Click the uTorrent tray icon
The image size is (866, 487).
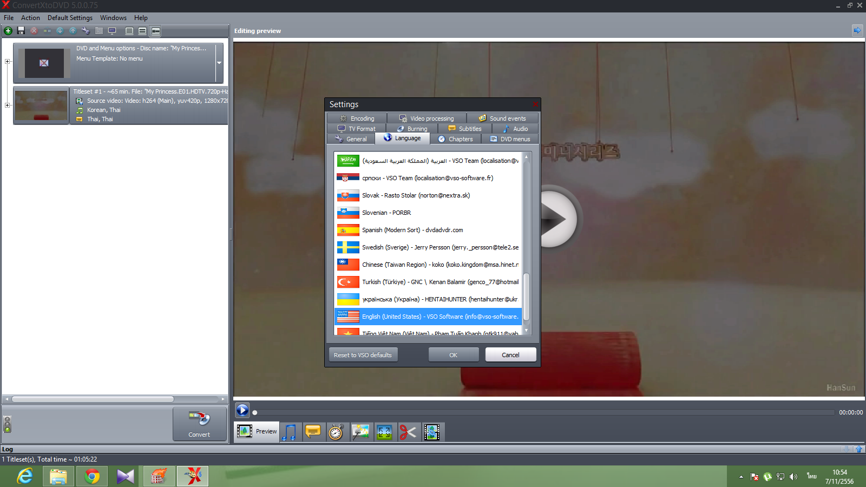coord(767,477)
